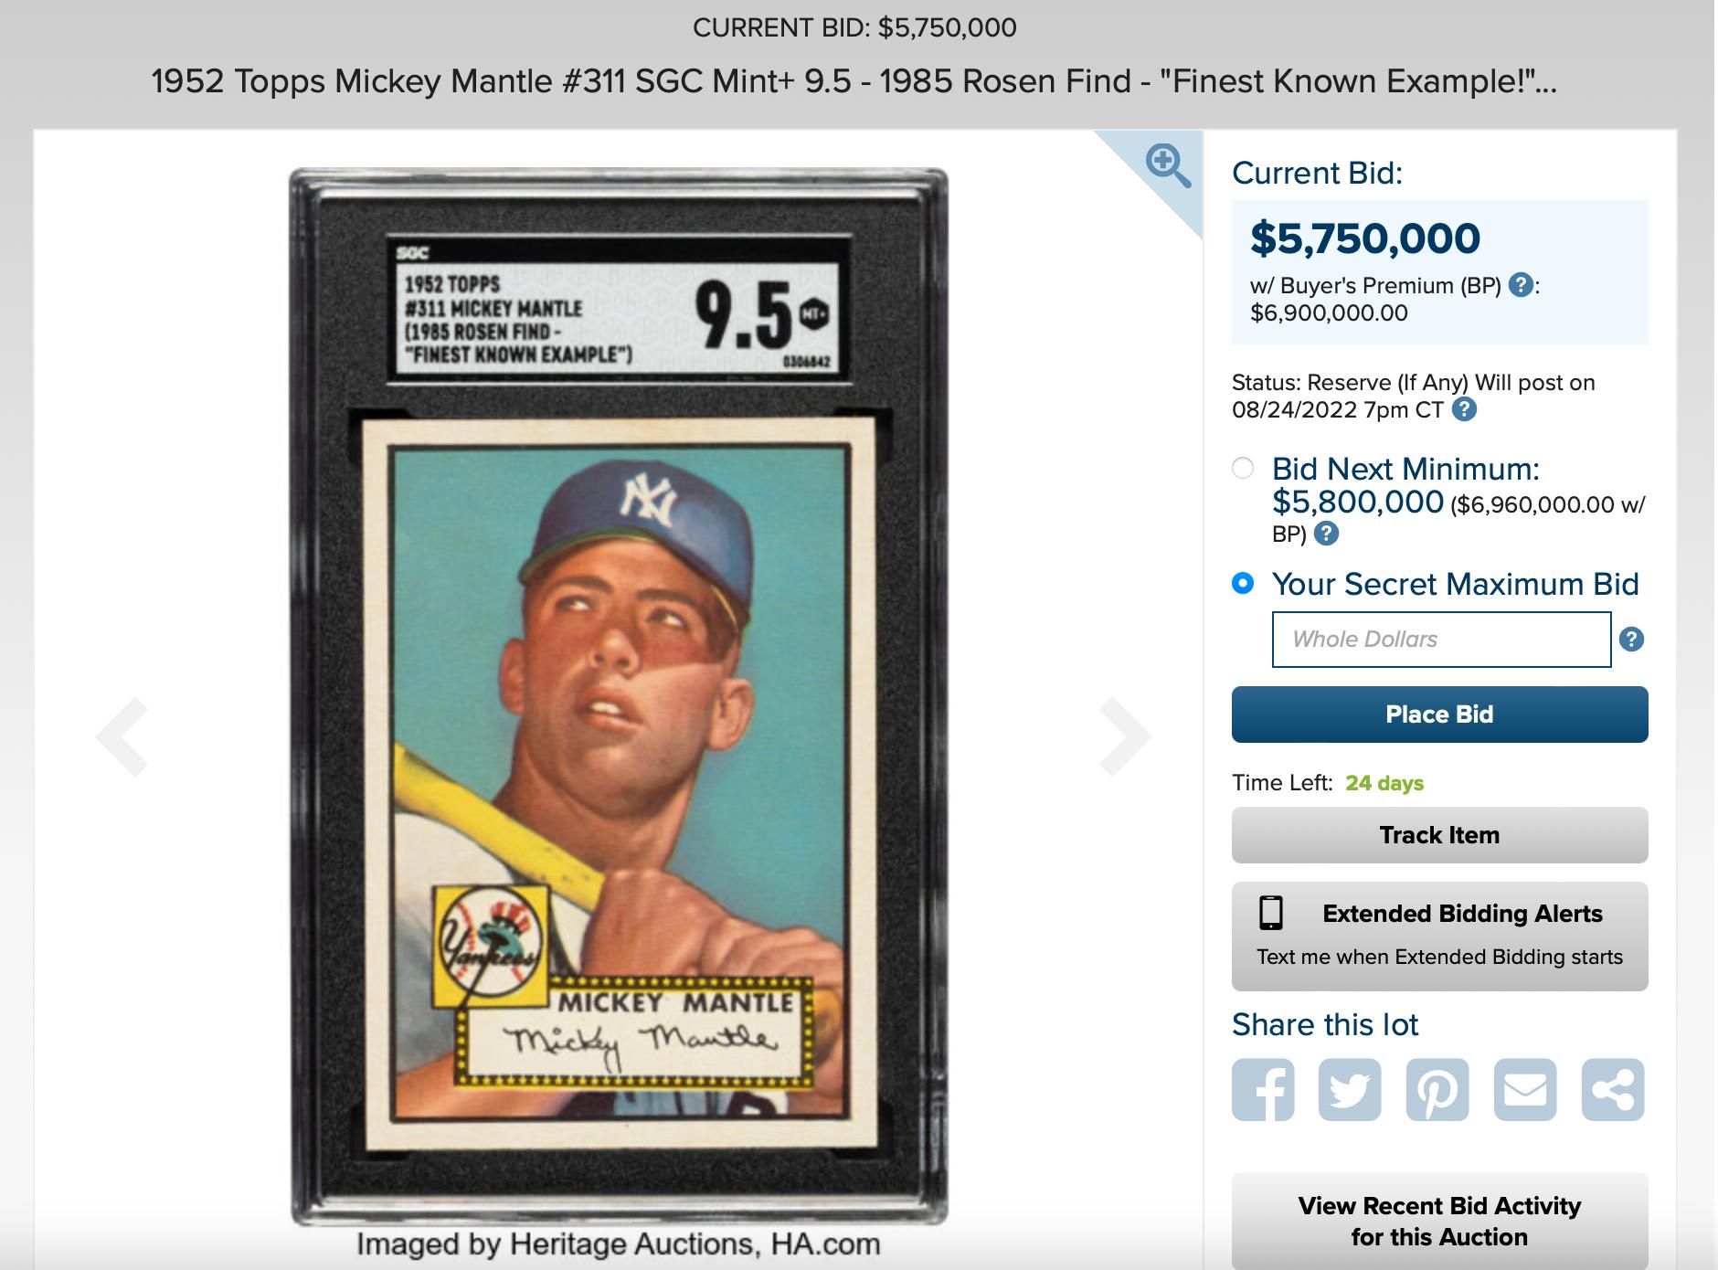The height and width of the screenshot is (1270, 1718).
Task: Open help icon beside secret maximum bid field
Action: (1631, 640)
